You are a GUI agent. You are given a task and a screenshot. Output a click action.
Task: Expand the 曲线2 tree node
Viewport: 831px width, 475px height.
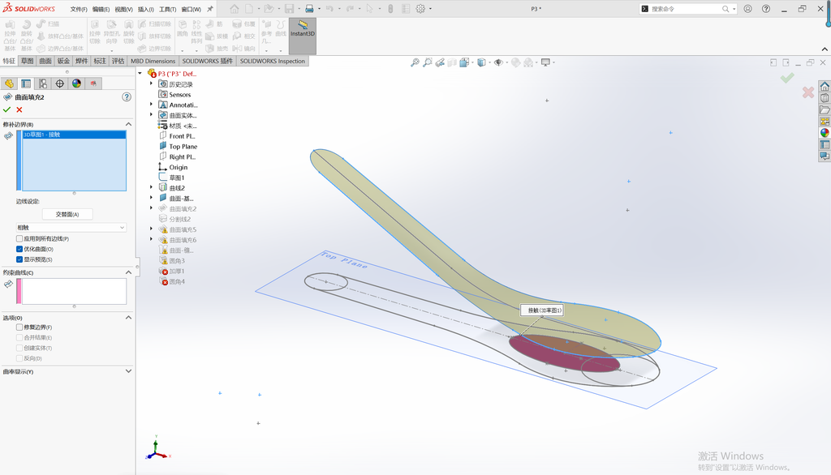click(151, 187)
